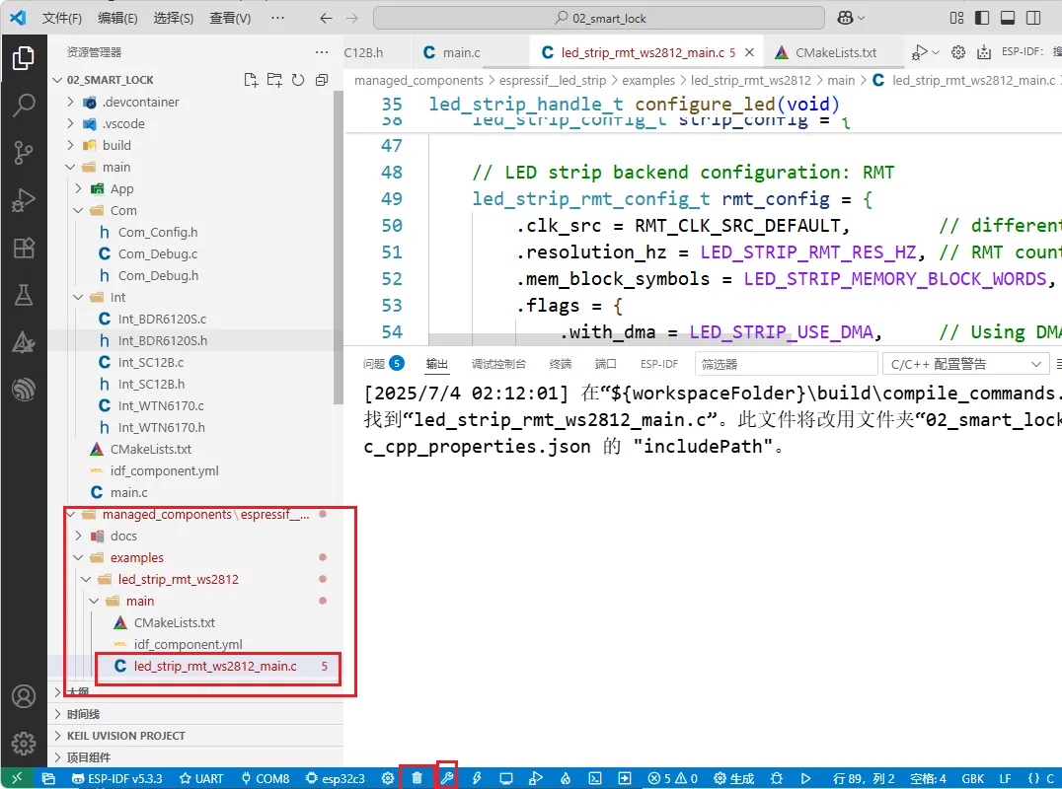
Task: Toggle the primary sidebar layout button
Action: (x=981, y=18)
